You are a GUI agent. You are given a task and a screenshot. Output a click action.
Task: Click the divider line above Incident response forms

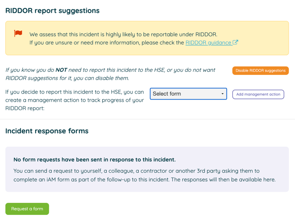click(147, 119)
